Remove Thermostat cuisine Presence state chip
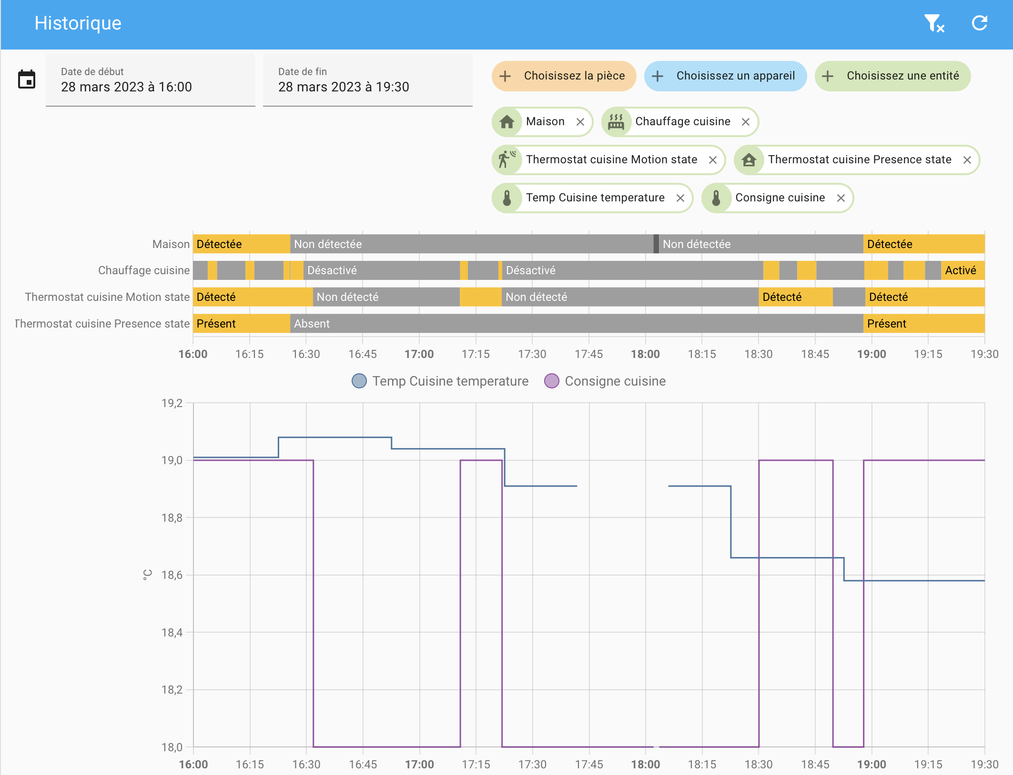 [x=967, y=160]
